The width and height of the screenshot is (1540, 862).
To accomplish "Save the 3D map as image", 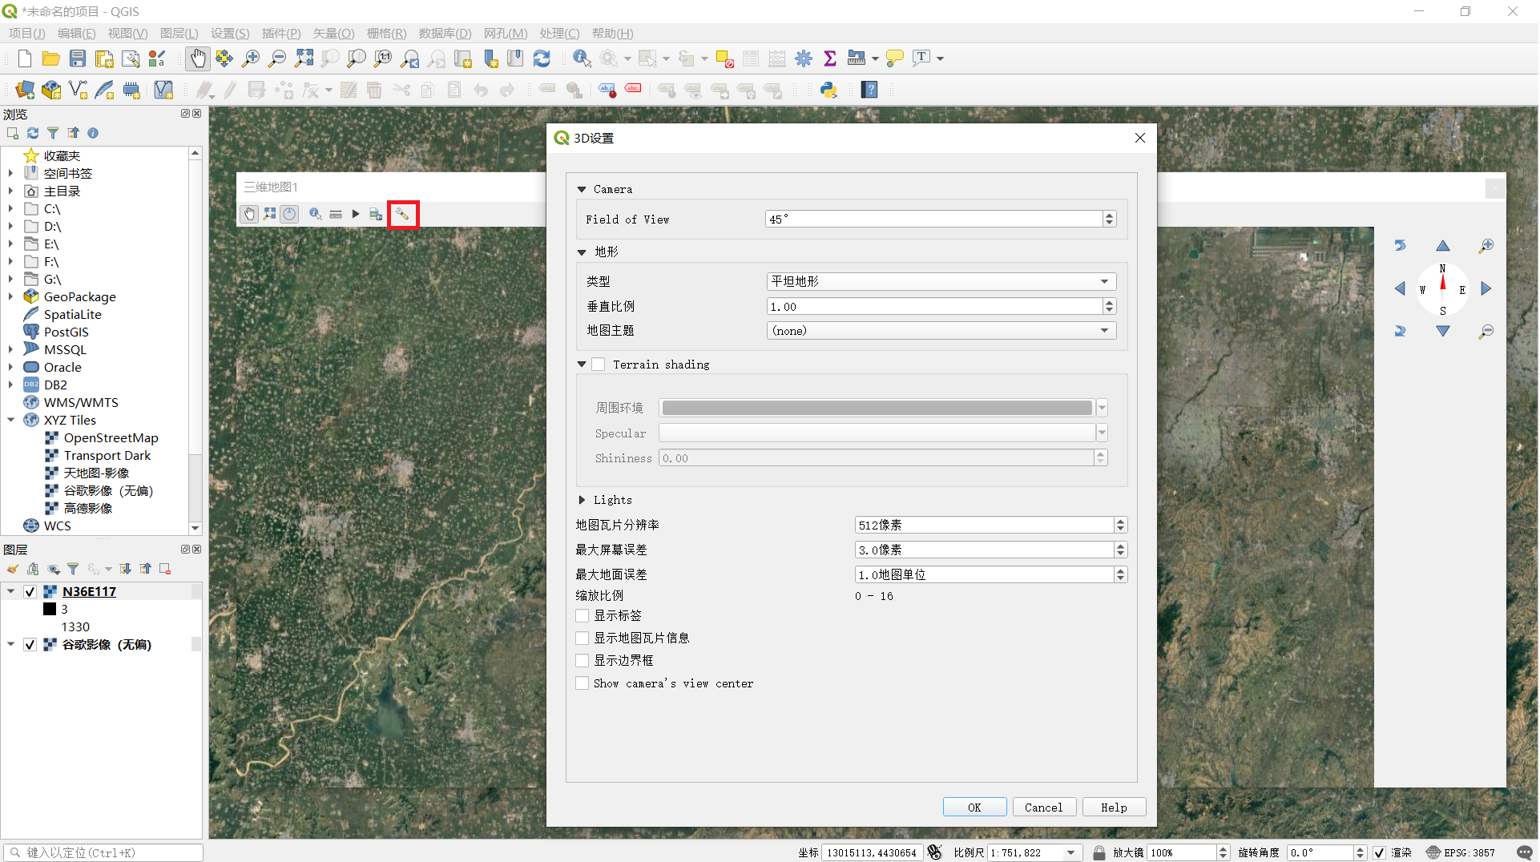I will pos(375,214).
